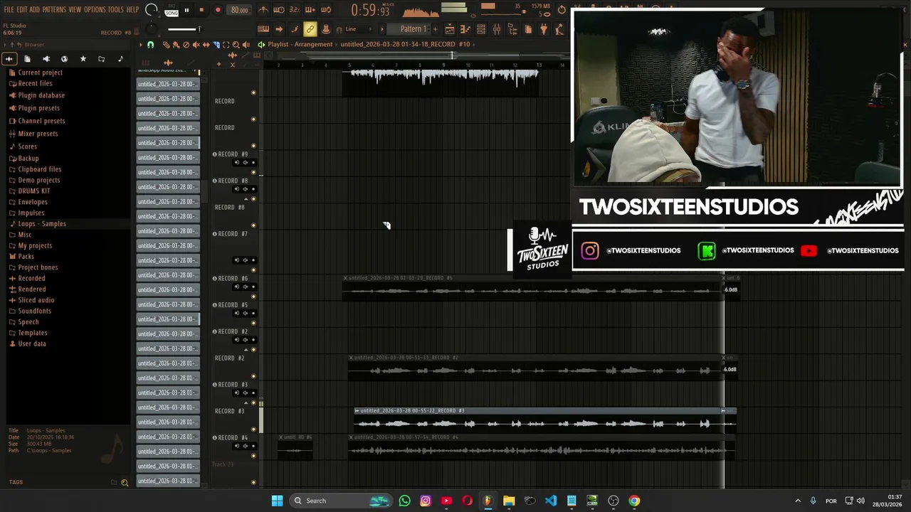Click the Playlist - Arrangement breadcrumb
Screen dimensions: 911x512
[300, 44]
